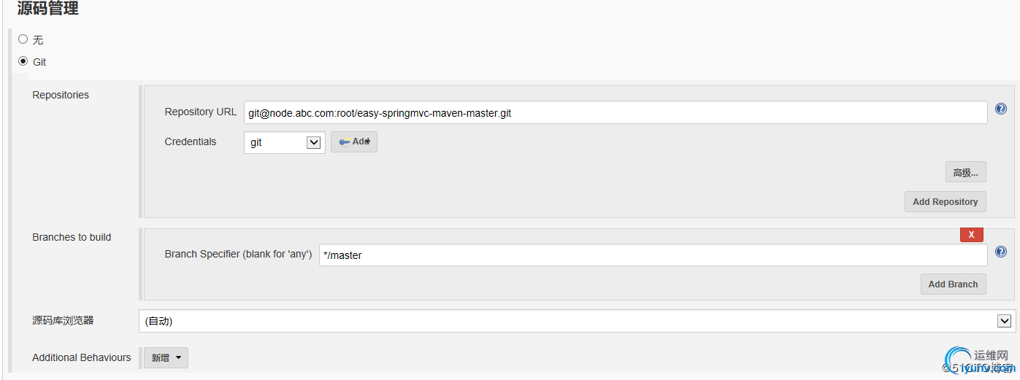The height and width of the screenshot is (380, 1020).
Task: Open help icon for Branch Specifier
Action: (x=1000, y=252)
